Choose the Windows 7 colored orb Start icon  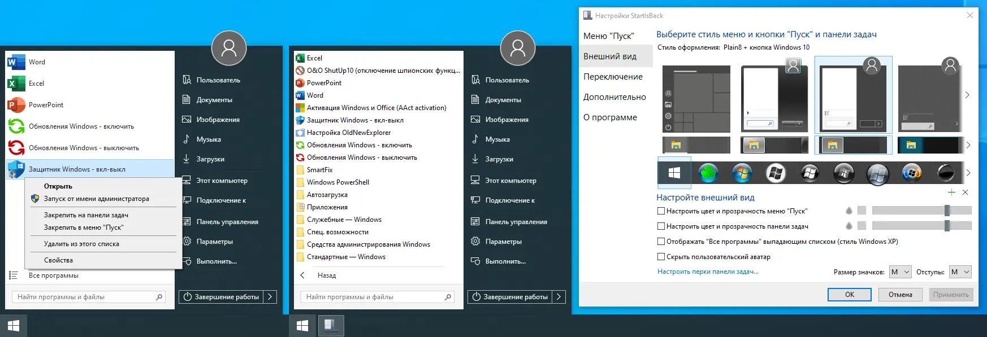742,173
